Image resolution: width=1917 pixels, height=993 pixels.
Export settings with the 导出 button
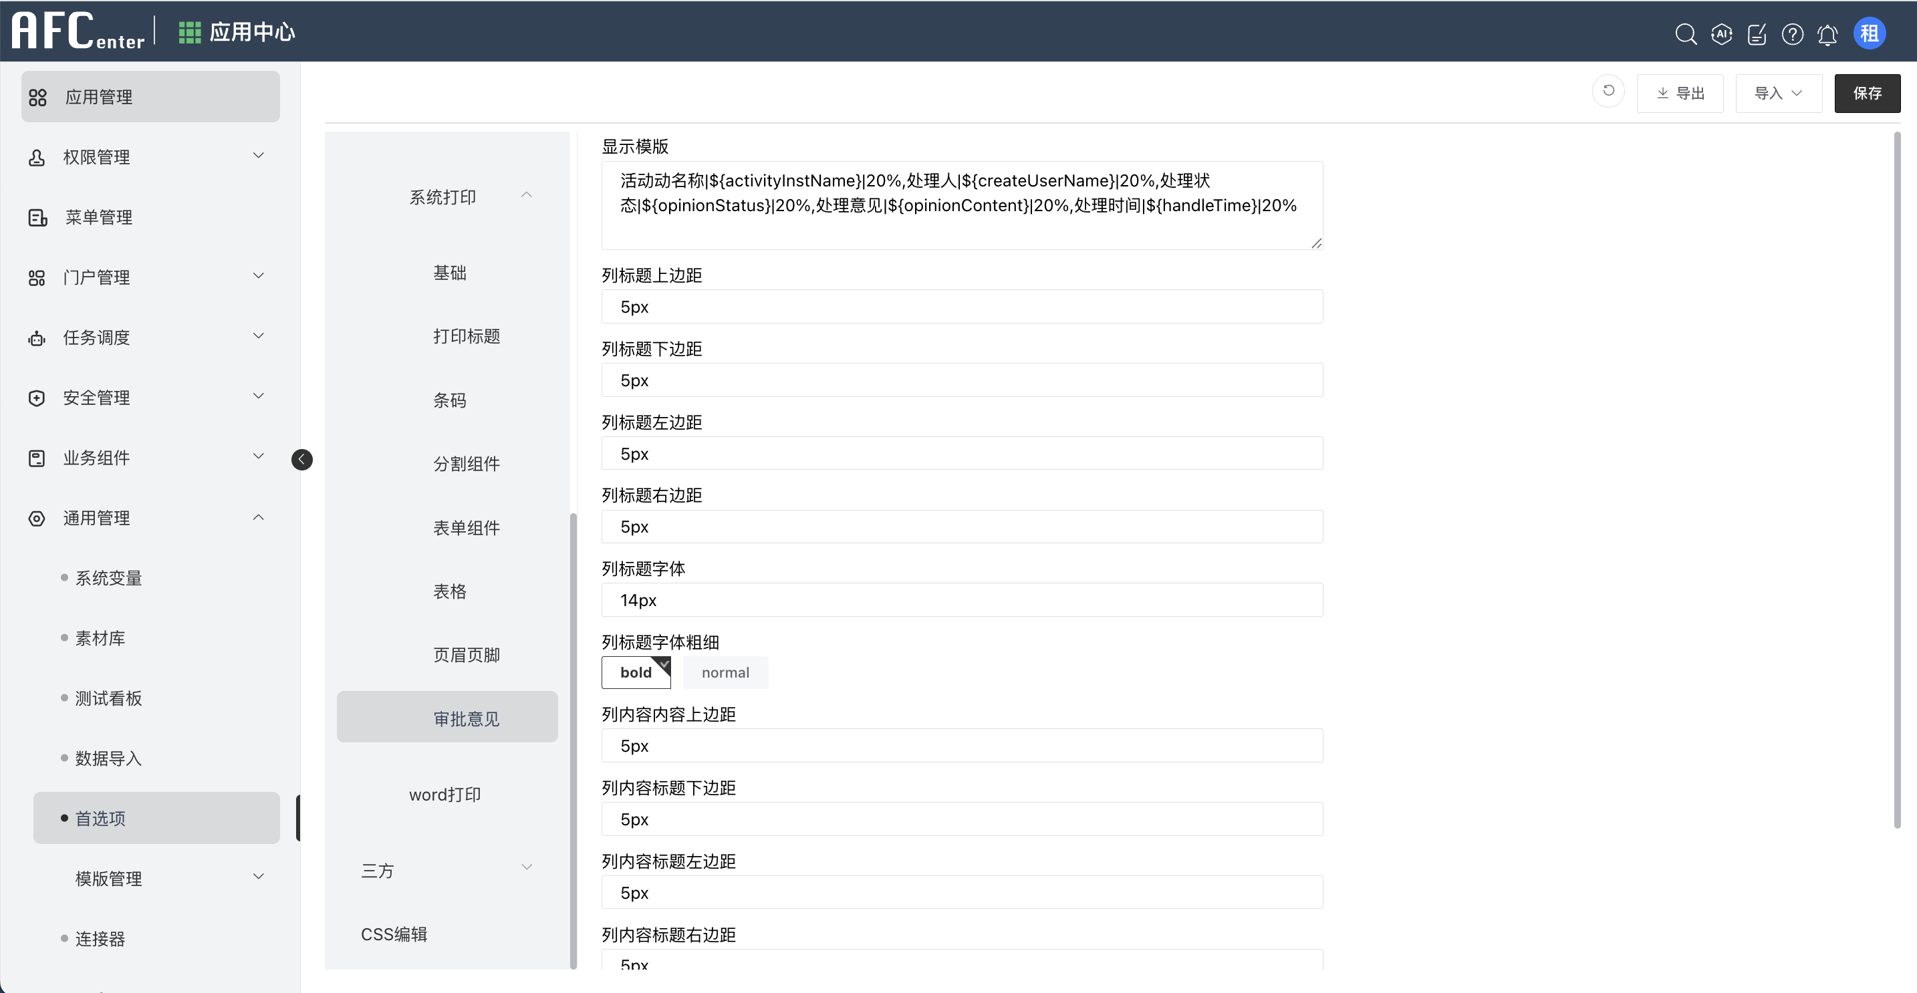pyautogui.click(x=1680, y=92)
